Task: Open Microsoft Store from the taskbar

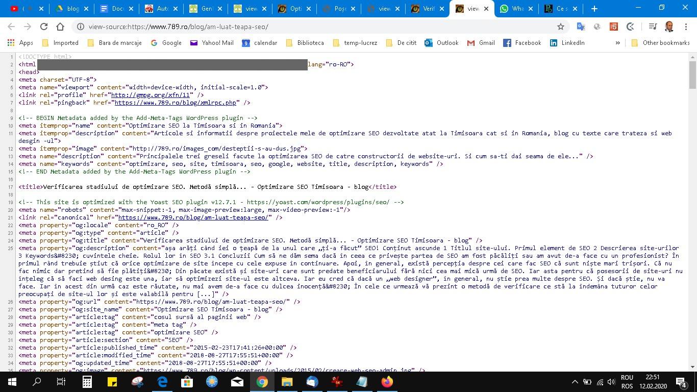Action: (x=187, y=382)
